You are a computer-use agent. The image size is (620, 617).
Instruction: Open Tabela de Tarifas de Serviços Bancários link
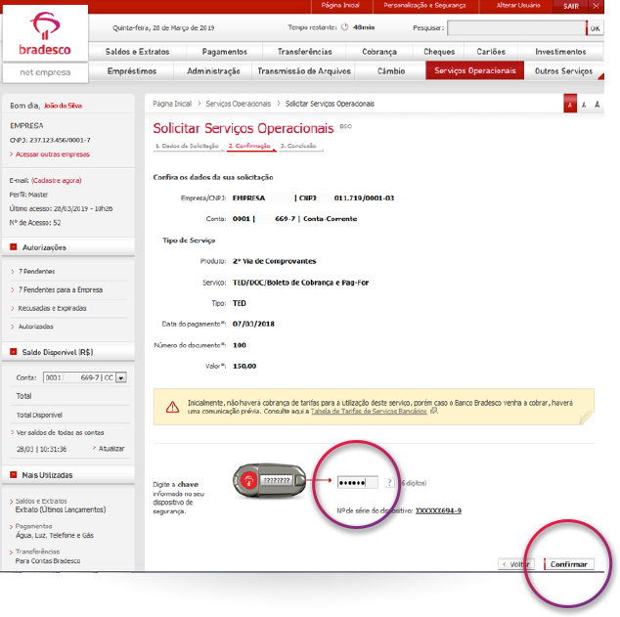point(369,412)
